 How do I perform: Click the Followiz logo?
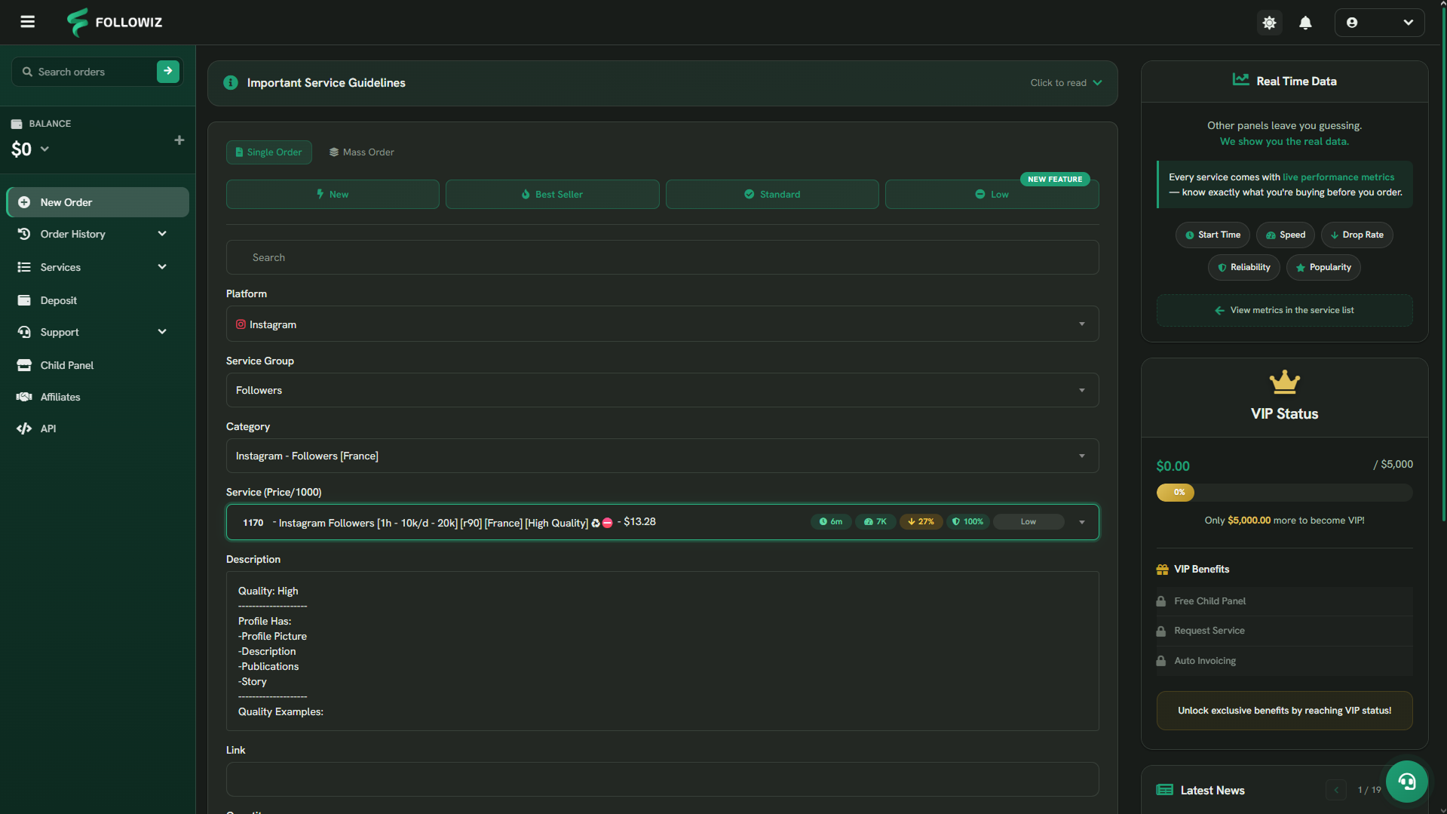click(115, 22)
